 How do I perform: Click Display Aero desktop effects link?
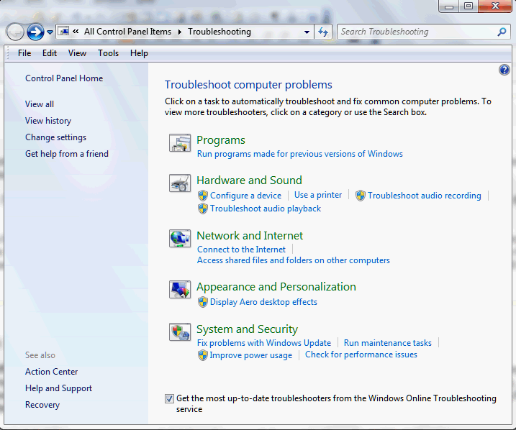[x=263, y=302]
